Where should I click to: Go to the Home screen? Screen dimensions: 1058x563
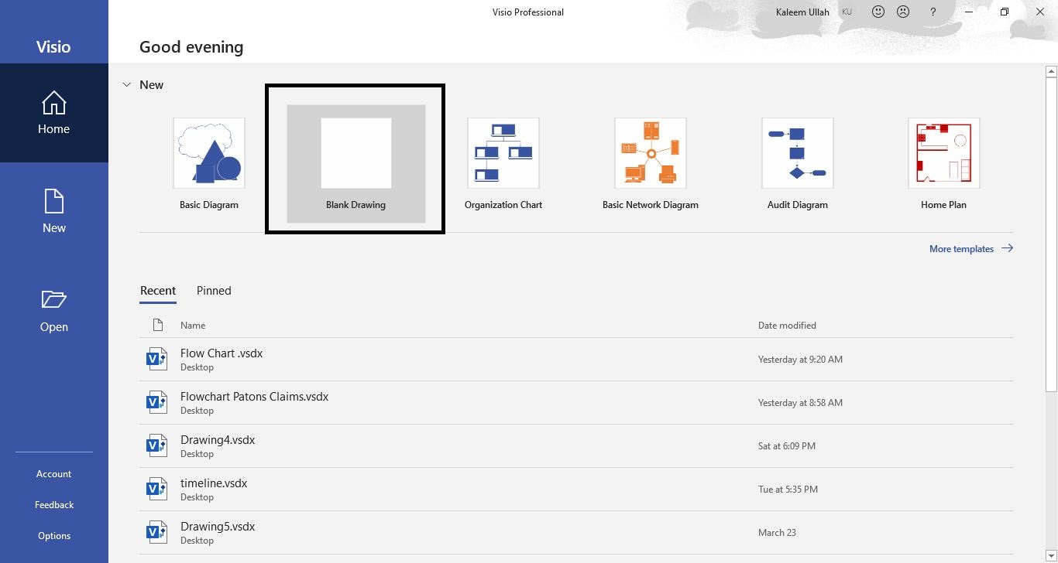point(53,112)
